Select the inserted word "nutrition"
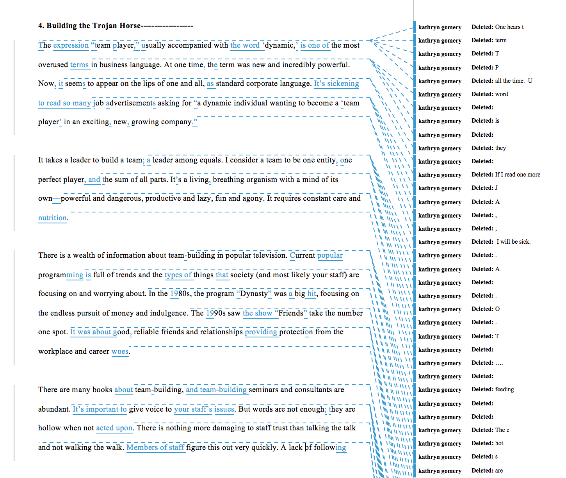The width and height of the screenshot is (566, 478). (52, 218)
